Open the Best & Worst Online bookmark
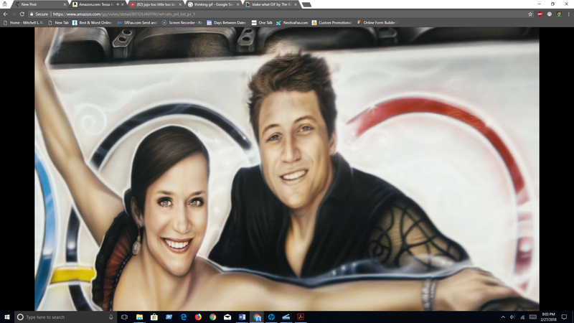The width and height of the screenshot is (574, 323). click(x=92, y=23)
